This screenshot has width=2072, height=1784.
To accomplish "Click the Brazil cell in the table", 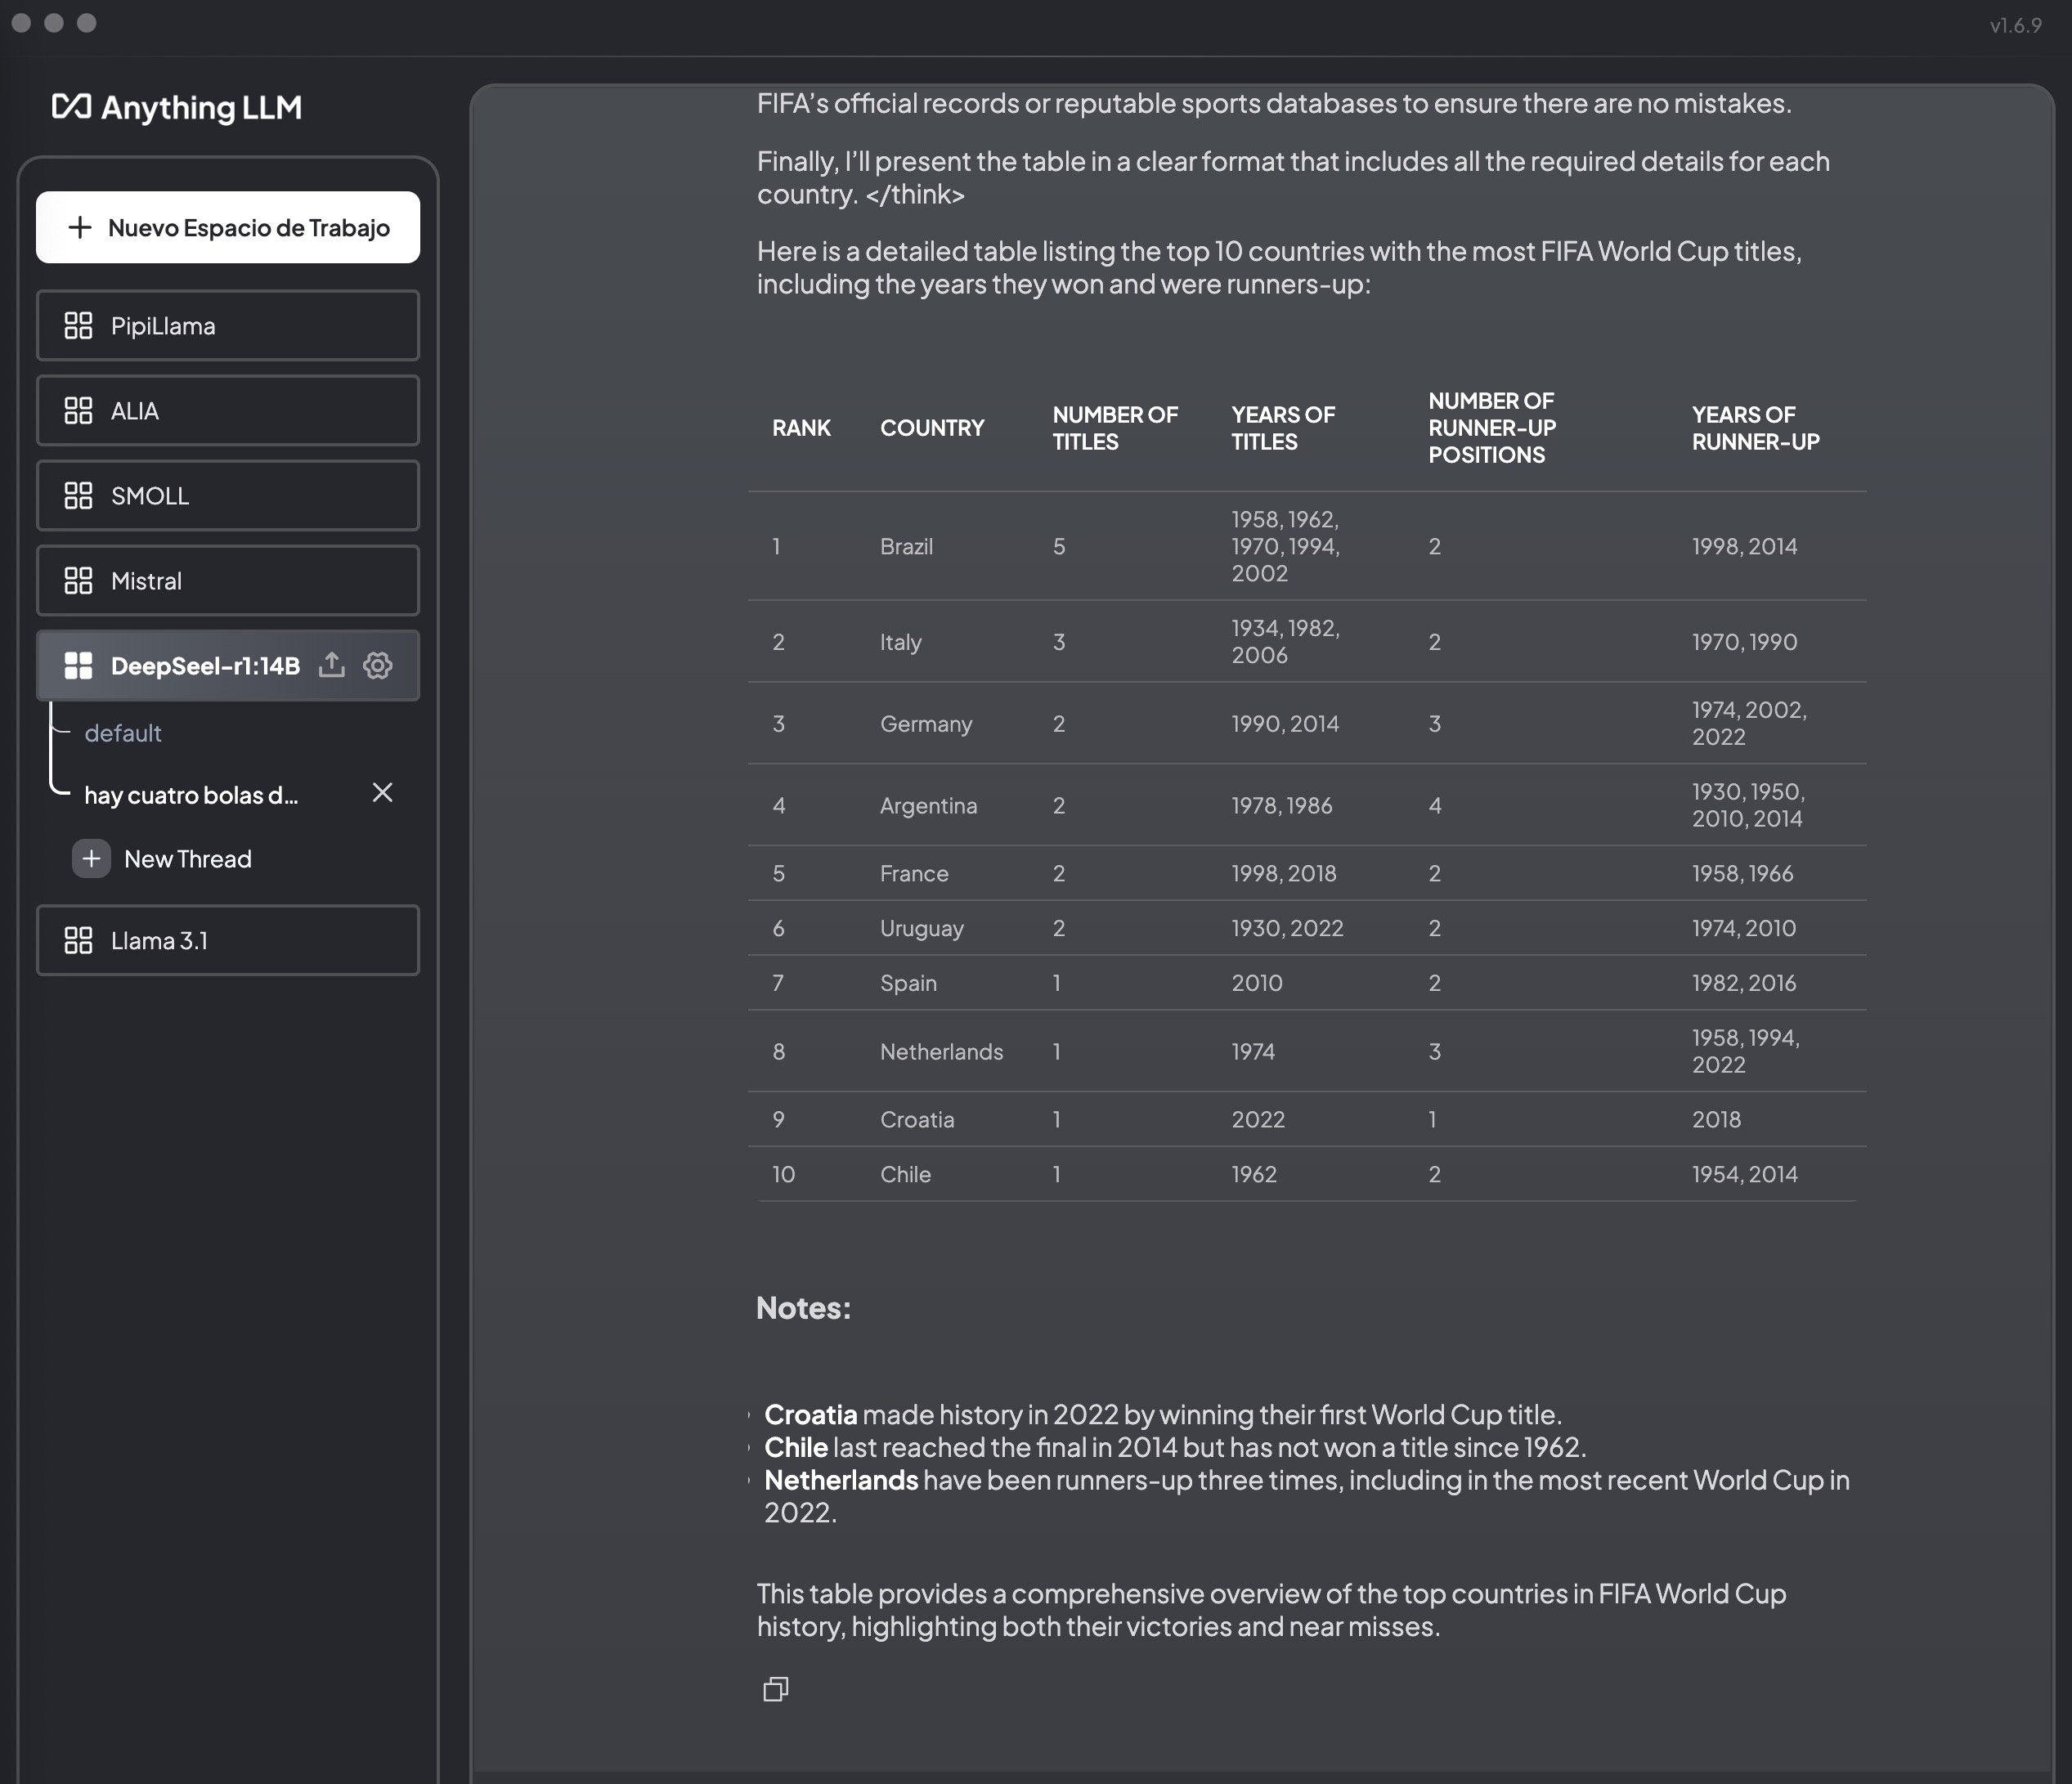I will pyautogui.click(x=906, y=547).
